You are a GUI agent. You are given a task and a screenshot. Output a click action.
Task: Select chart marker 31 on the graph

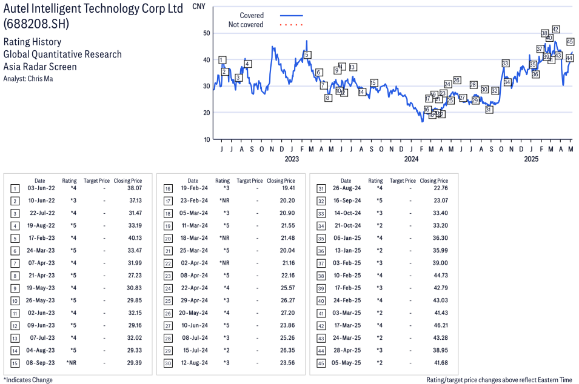click(x=489, y=110)
